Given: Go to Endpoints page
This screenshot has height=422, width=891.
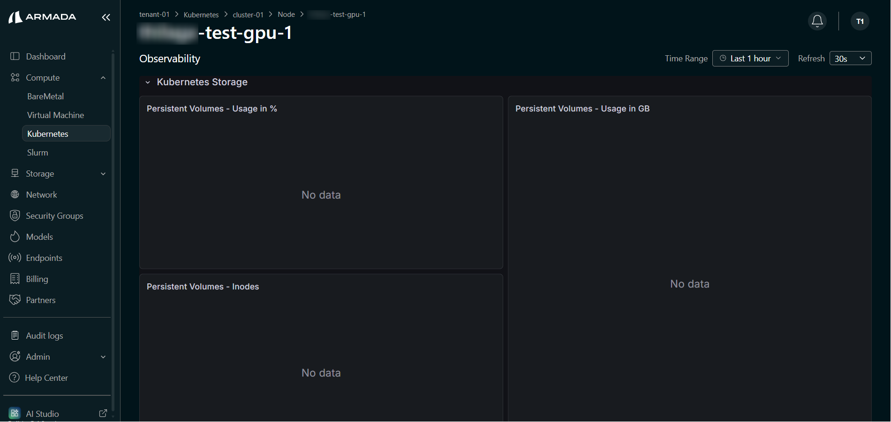Looking at the screenshot, I should 44,258.
